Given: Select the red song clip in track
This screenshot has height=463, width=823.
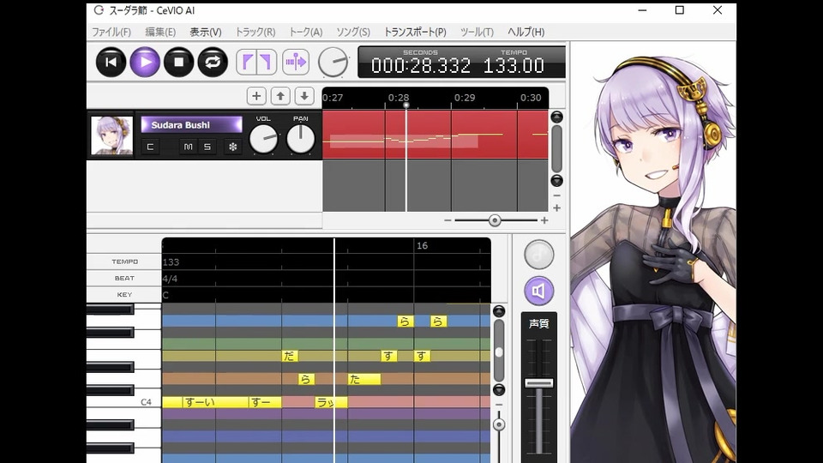Looking at the screenshot, I should [436, 135].
